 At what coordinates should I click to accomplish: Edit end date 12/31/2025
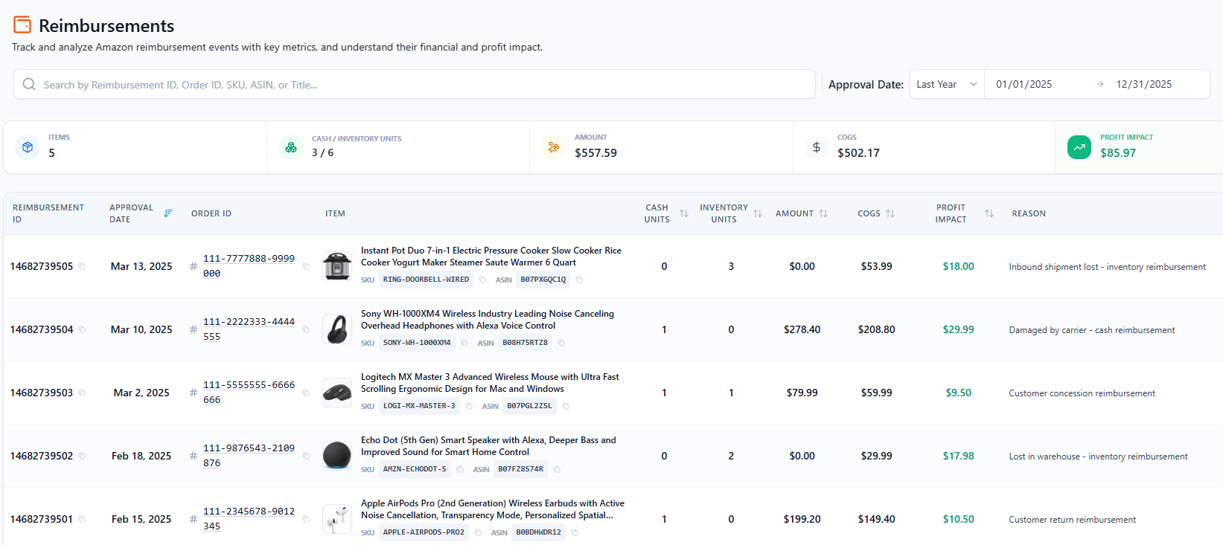pyautogui.click(x=1143, y=84)
